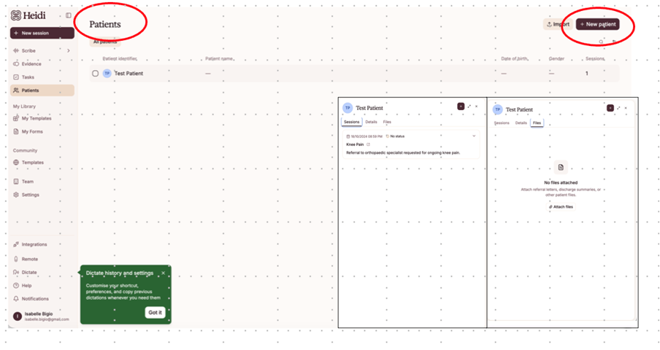
Task: Open Remote in the sidebar
Action: (29, 259)
